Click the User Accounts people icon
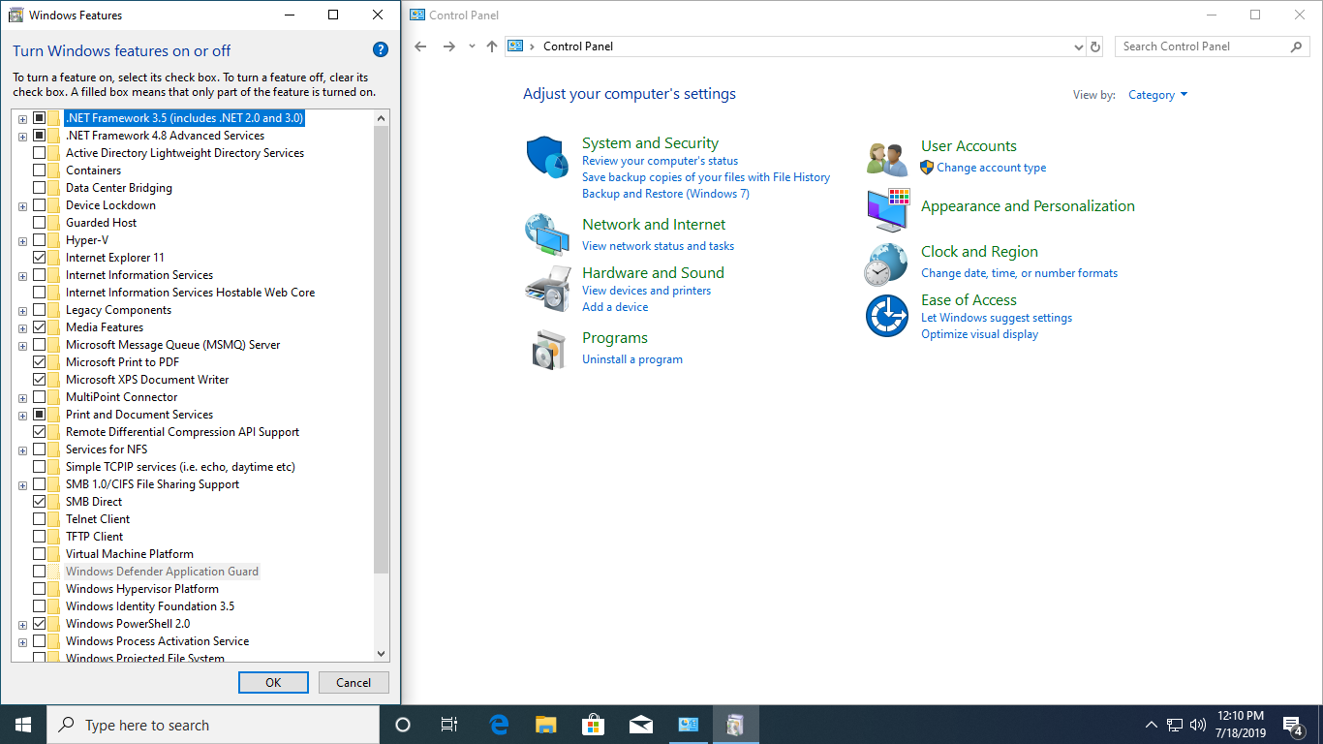Image resolution: width=1323 pixels, height=744 pixels. pyautogui.click(x=886, y=159)
